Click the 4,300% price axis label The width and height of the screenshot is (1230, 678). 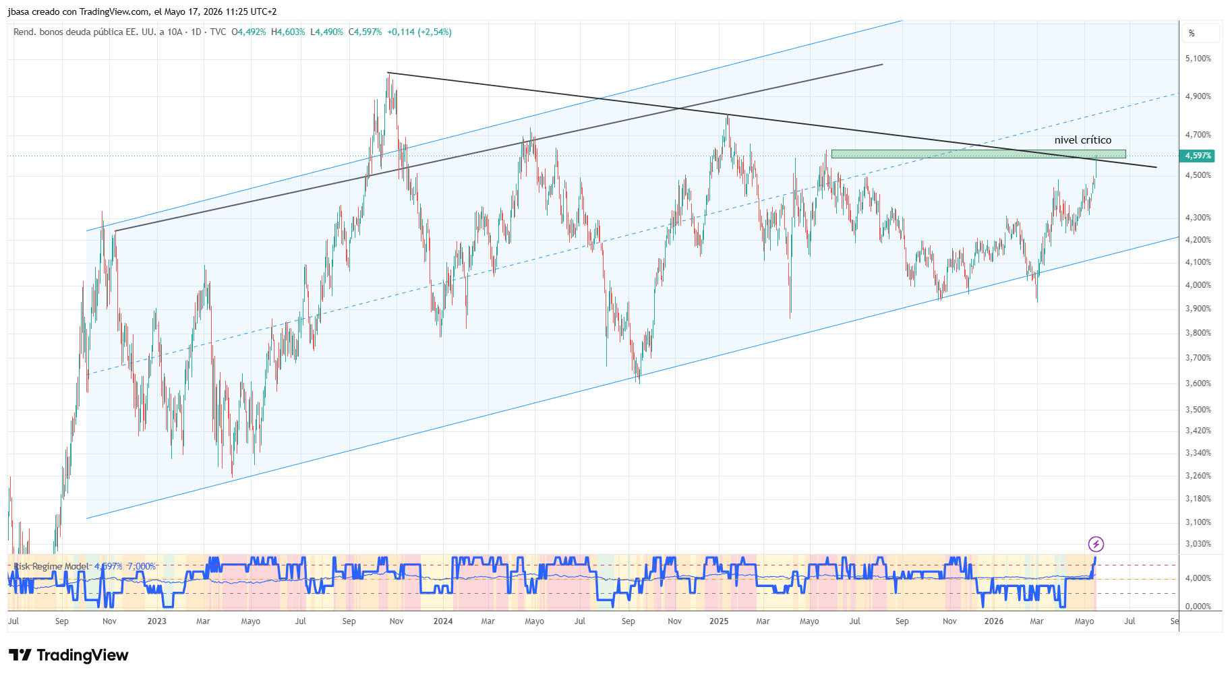point(1198,218)
